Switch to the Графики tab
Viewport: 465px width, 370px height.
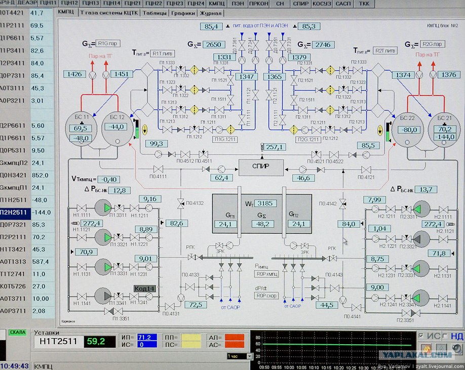[x=183, y=13]
